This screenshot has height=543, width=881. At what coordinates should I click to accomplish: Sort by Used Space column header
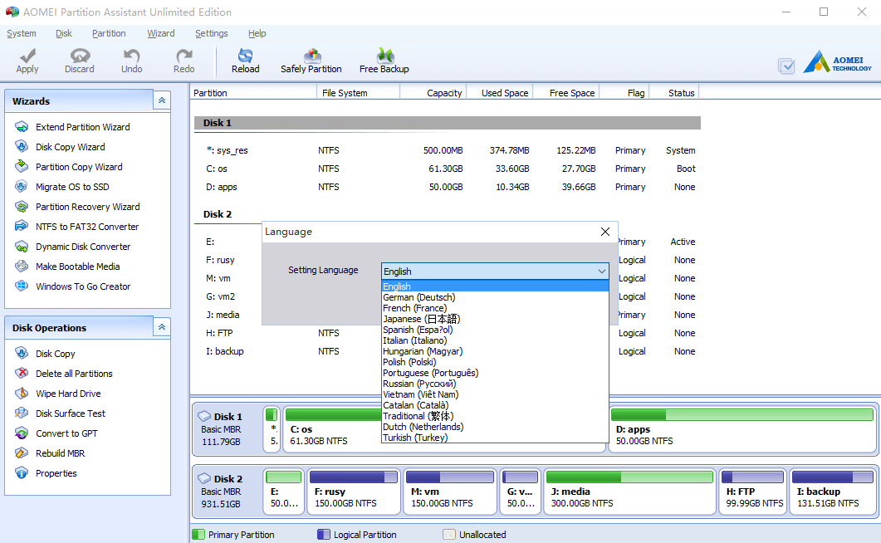[x=500, y=93]
